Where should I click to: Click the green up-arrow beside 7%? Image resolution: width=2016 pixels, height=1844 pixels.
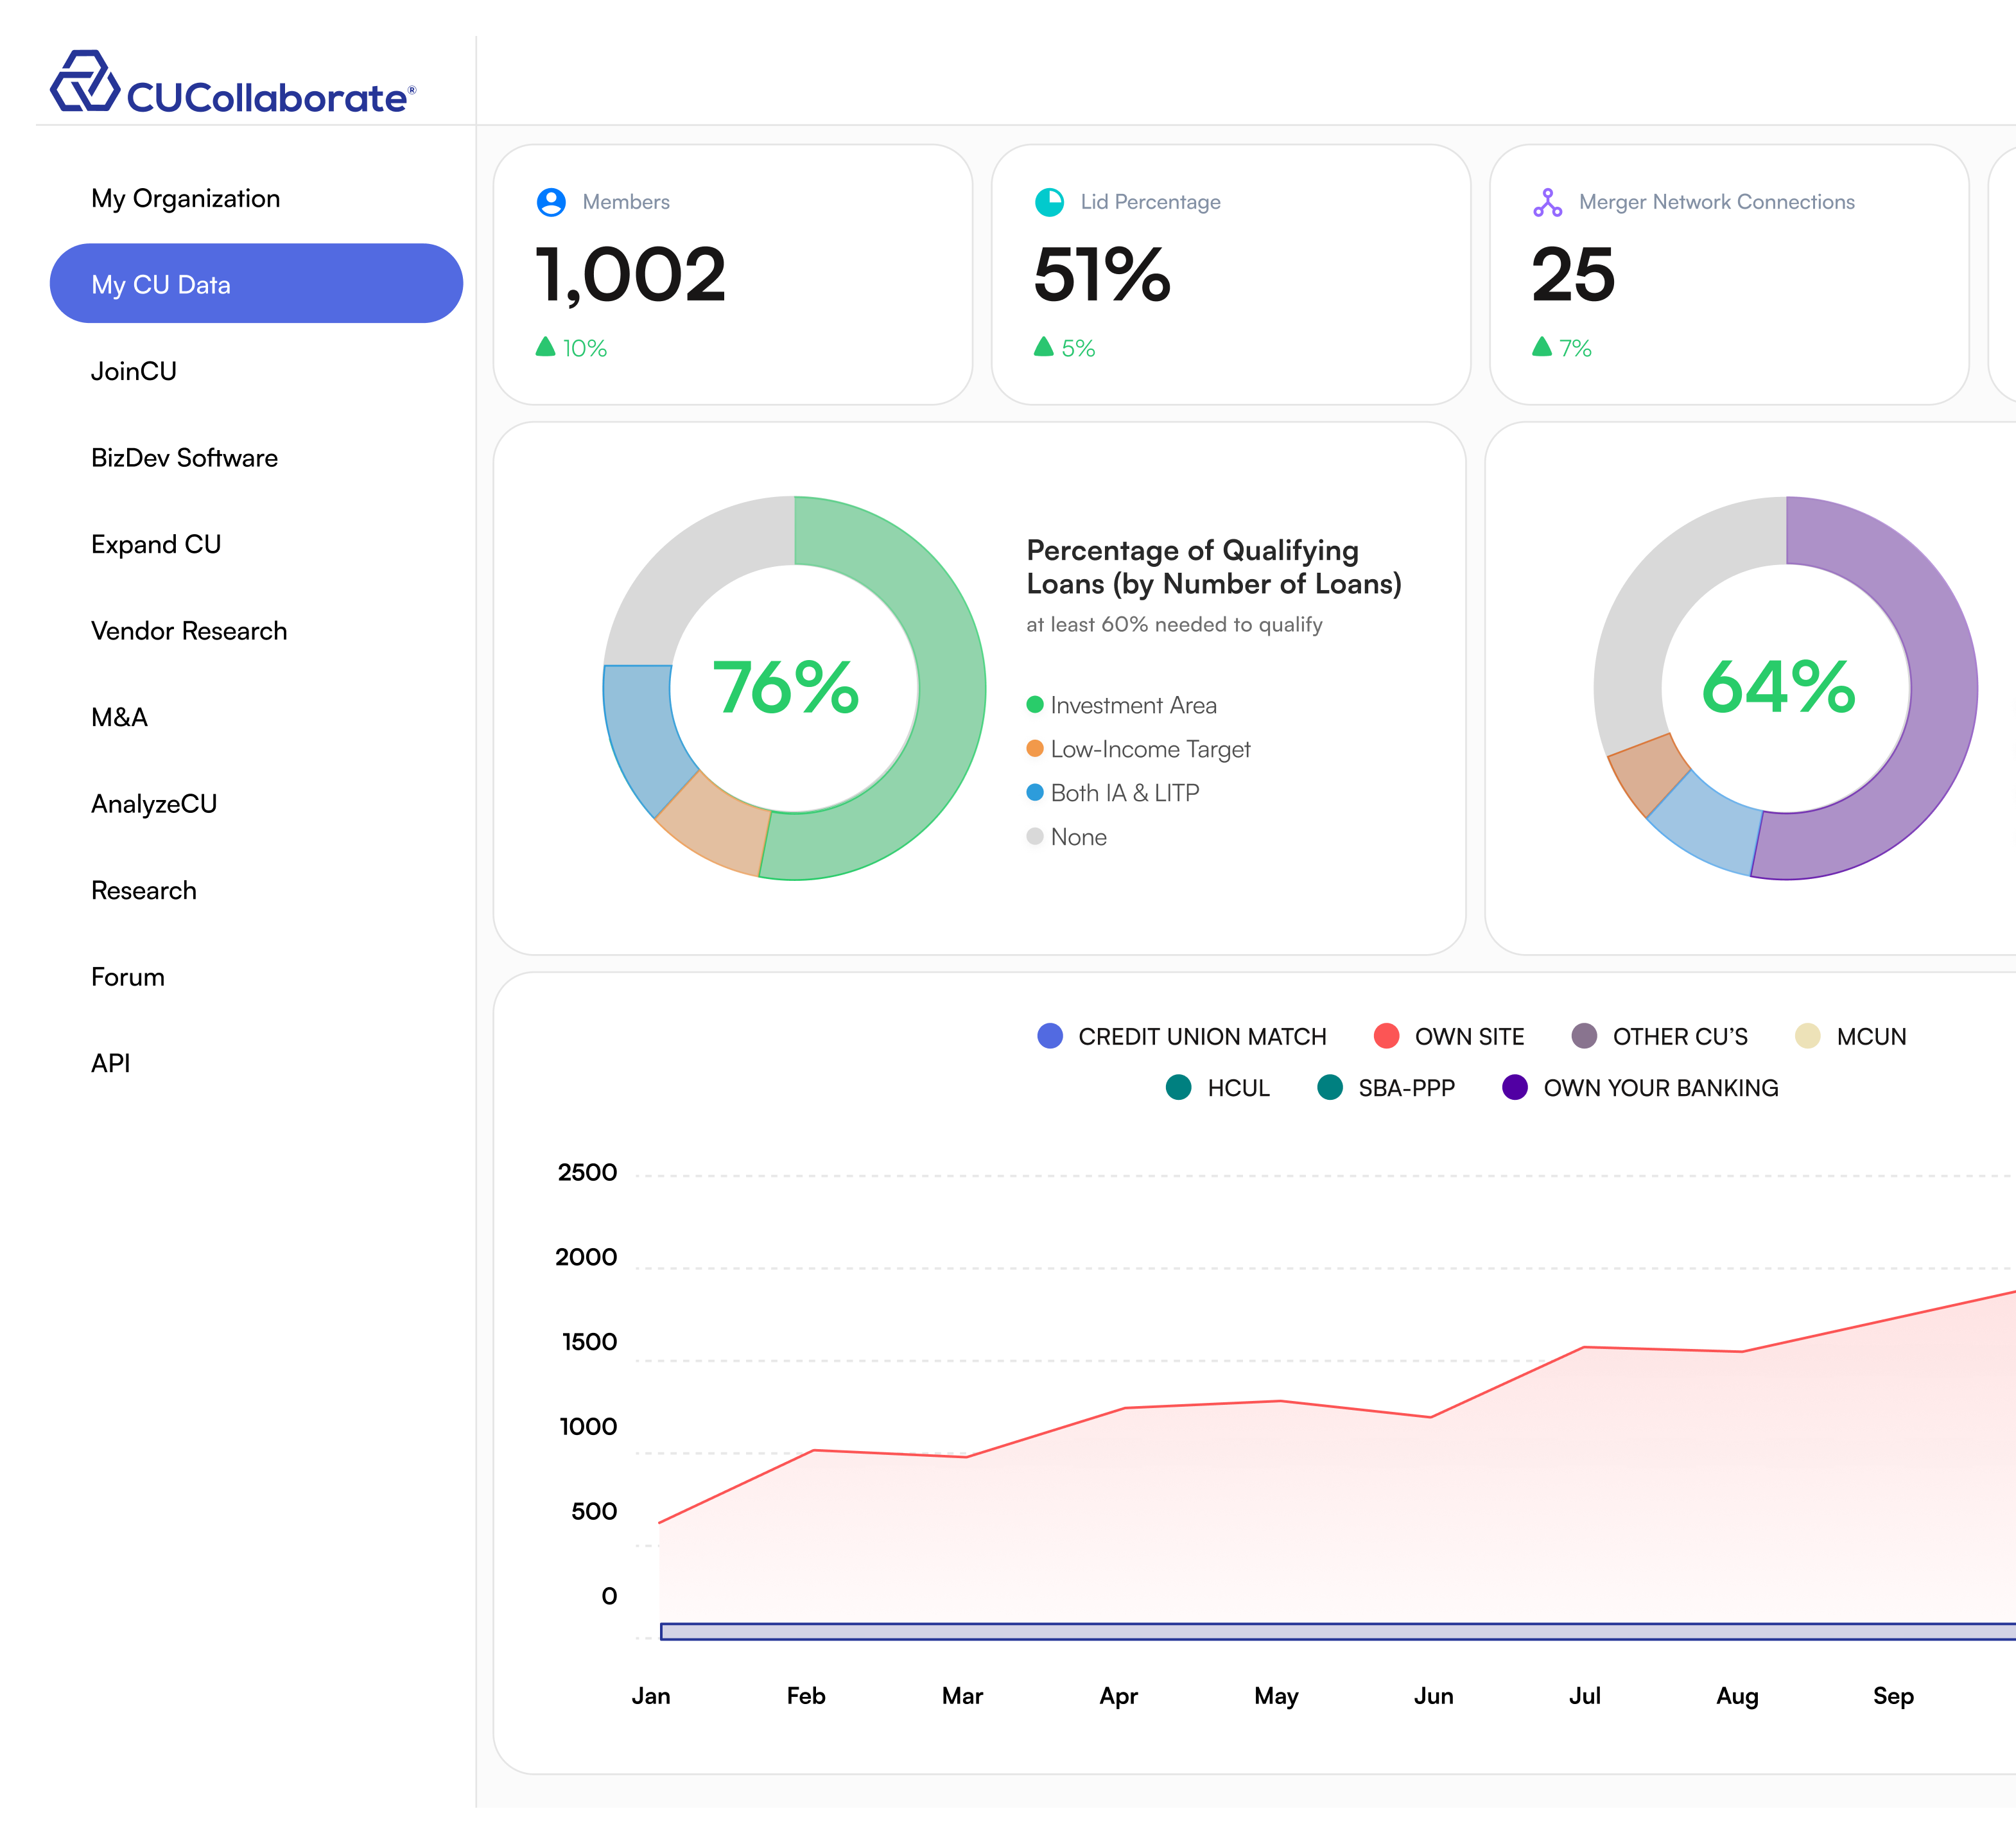(1541, 347)
